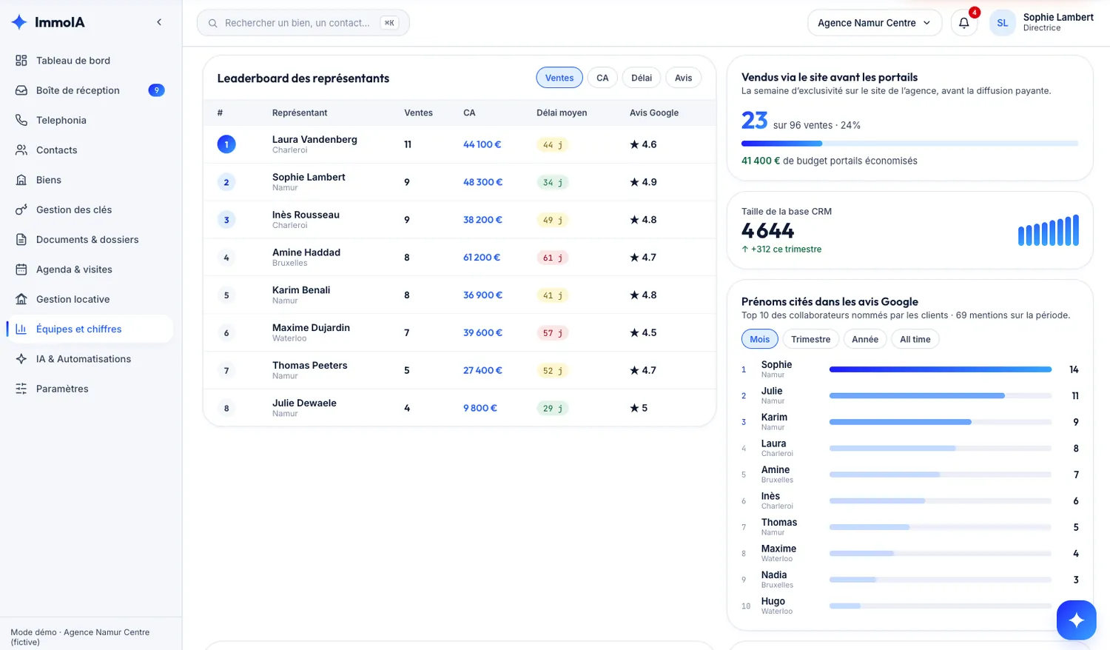The height and width of the screenshot is (650, 1110).
Task: Select the All time period filter
Action: [915, 339]
